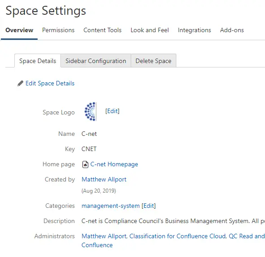The width and height of the screenshot is (265, 257).
Task: Go to the Look and Feel tab
Action: pos(150,30)
